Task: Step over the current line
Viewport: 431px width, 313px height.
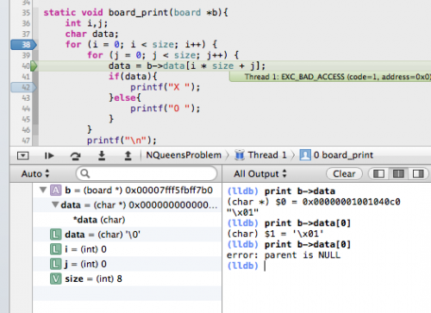Action: pos(75,155)
